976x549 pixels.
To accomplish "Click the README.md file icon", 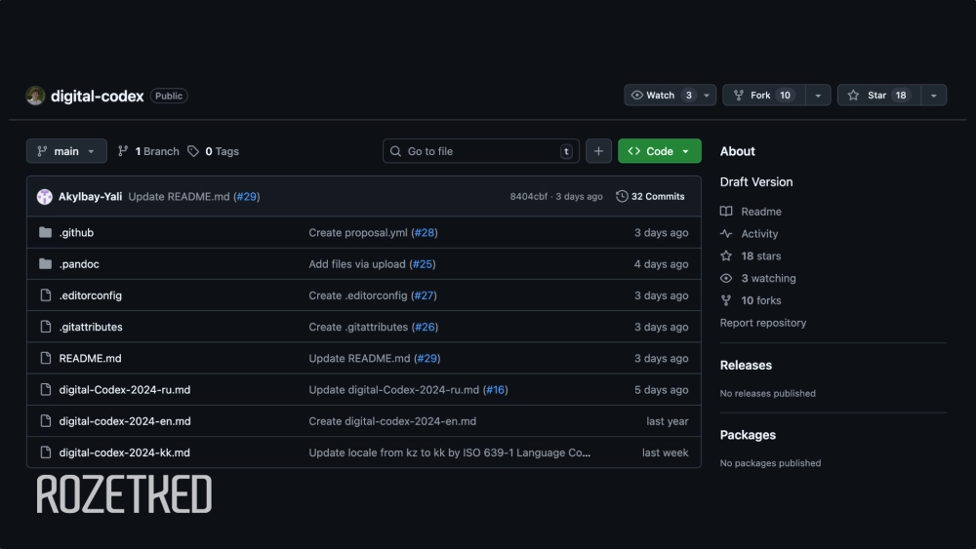I will 45,358.
